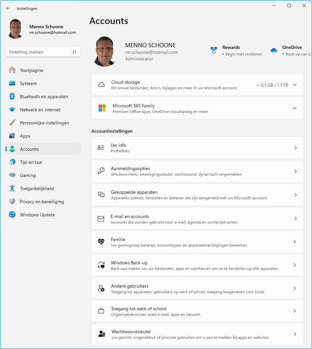Expand the Cloud storage chevron
This screenshot has height=349, width=312.
[x=294, y=85]
